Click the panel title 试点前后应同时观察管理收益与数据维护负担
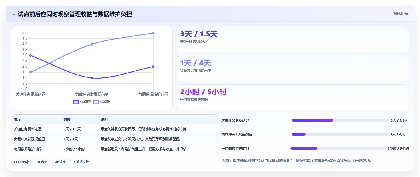 click(75, 14)
